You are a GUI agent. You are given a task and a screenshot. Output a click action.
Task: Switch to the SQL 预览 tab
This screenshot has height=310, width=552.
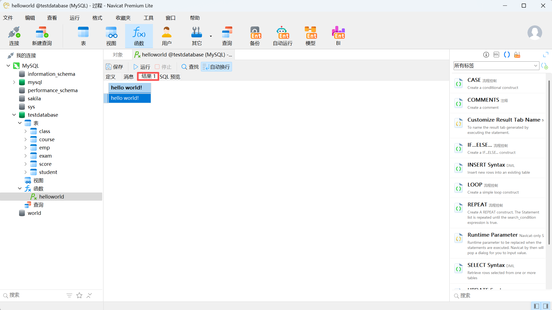click(170, 77)
